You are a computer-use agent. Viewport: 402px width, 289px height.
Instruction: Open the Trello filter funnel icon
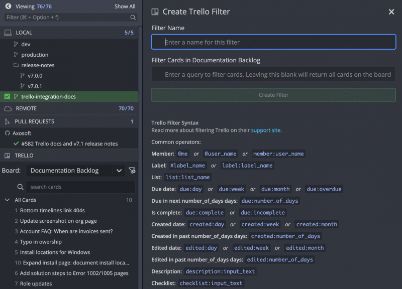click(132, 171)
